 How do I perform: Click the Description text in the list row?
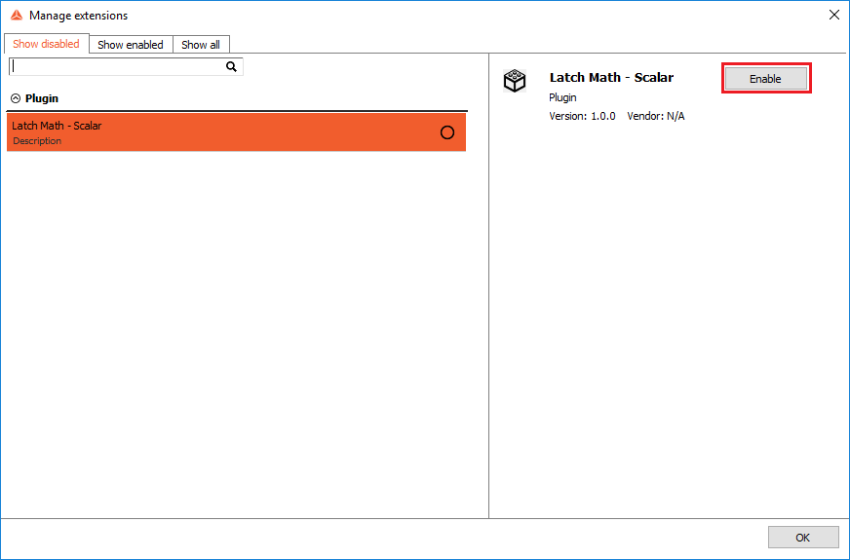(37, 141)
